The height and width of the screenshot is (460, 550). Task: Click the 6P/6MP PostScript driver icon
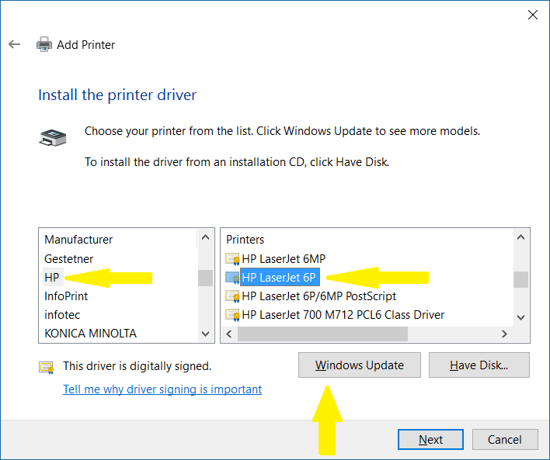tap(232, 296)
